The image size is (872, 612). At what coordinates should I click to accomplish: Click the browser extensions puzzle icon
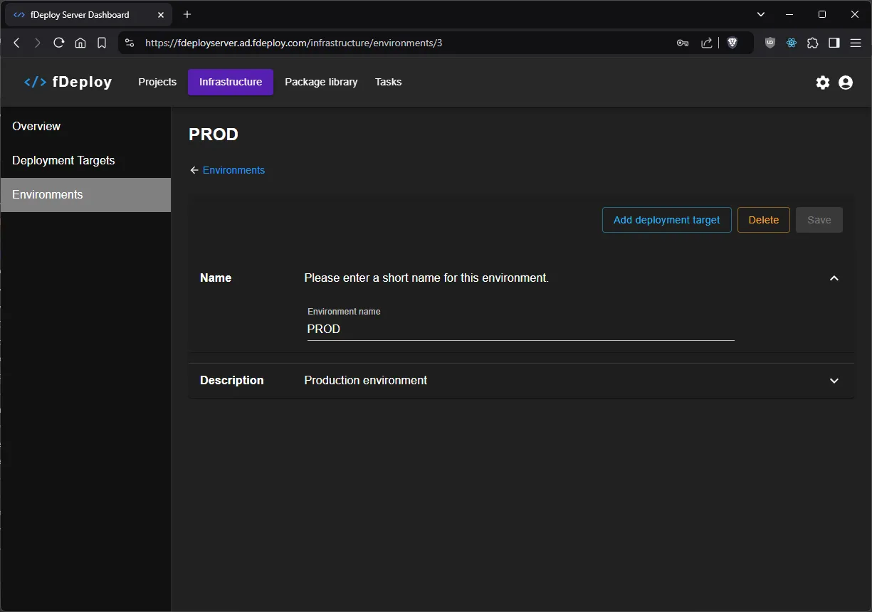coord(812,43)
